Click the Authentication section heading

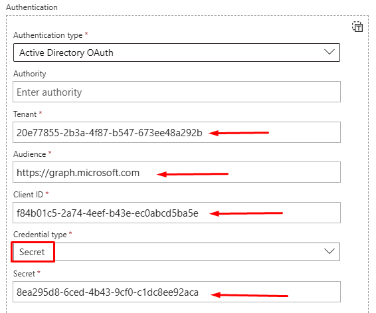(32, 7)
